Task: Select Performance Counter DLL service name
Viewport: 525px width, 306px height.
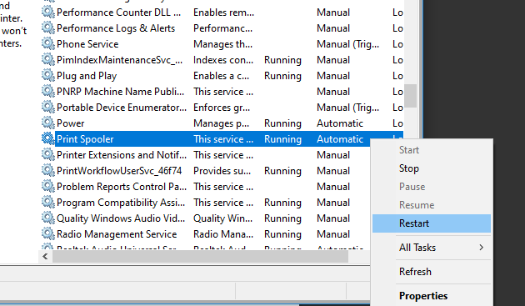Action: pyautogui.click(x=118, y=13)
